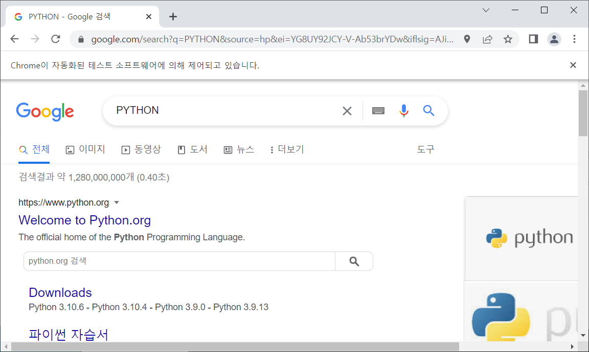Select the 전체 results tab
This screenshot has width=589, height=352.
pyautogui.click(x=34, y=149)
